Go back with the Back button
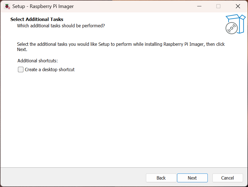The width and height of the screenshot is (248, 187). (161, 178)
